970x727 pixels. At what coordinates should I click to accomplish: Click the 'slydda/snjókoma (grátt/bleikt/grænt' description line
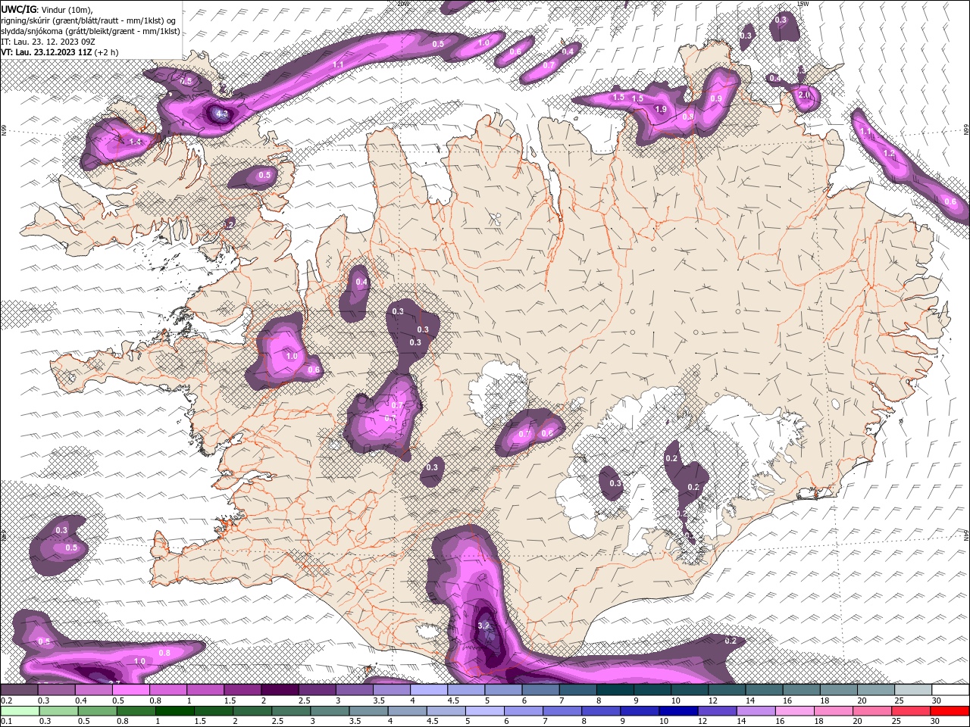90,30
